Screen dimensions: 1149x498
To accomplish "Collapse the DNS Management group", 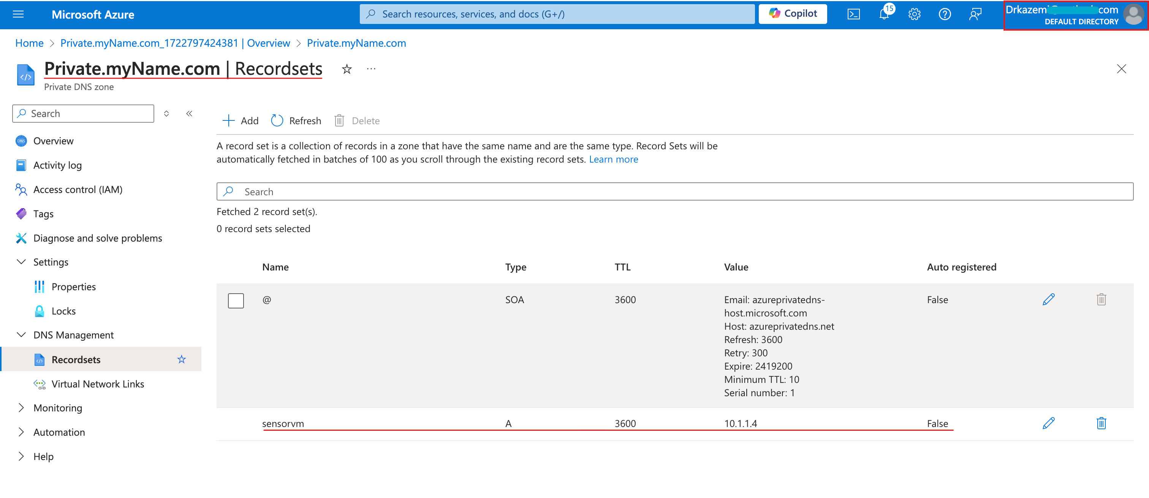I will 21,335.
